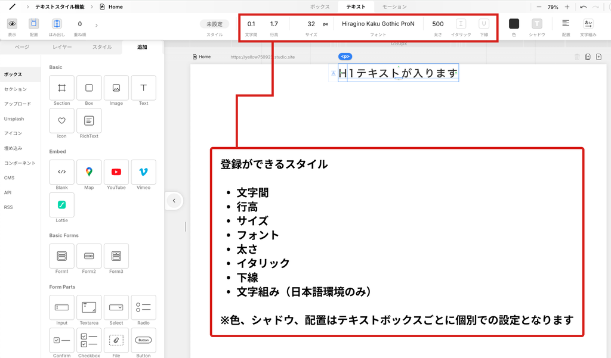
Task: Toggle the イタリック italic style
Action: coord(461,24)
